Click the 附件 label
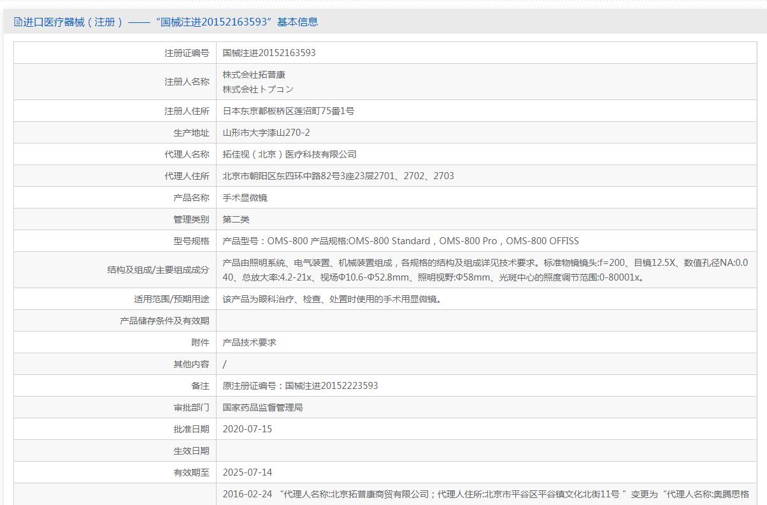 tap(200, 342)
